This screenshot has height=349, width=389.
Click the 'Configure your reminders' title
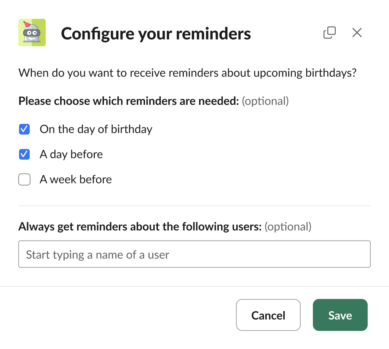pos(156,33)
